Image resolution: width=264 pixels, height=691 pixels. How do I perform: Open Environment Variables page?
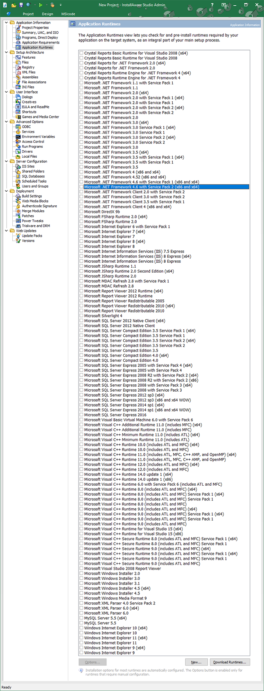coord(38,137)
